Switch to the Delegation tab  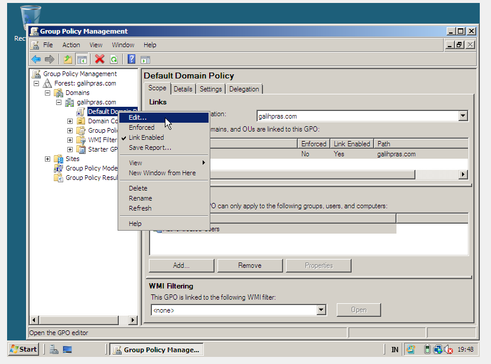(244, 89)
